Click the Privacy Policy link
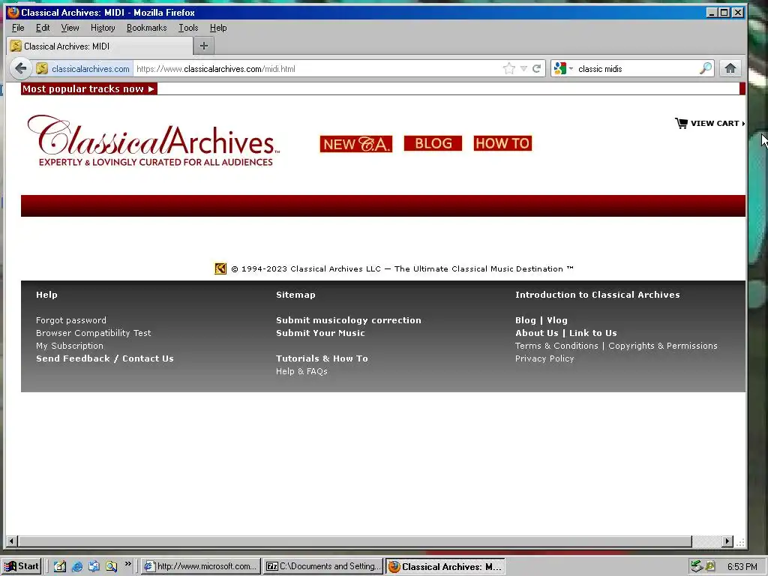This screenshot has width=768, height=576. [x=544, y=358]
